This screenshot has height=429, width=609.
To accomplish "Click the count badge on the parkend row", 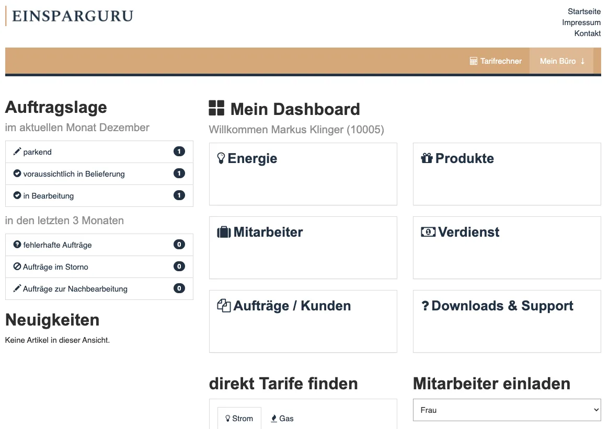I will (179, 152).
